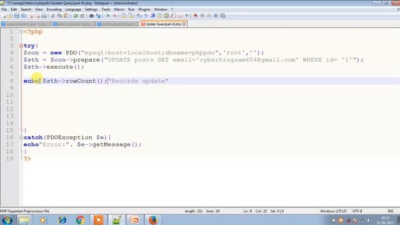This screenshot has width=400, height=225.
Task: Open the Document Map toolbar icon
Action: coord(166,16)
